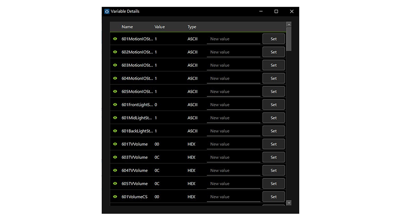Toggle watch eye for 601TVVolume row
The width and height of the screenshot is (401, 220).
[115, 144]
